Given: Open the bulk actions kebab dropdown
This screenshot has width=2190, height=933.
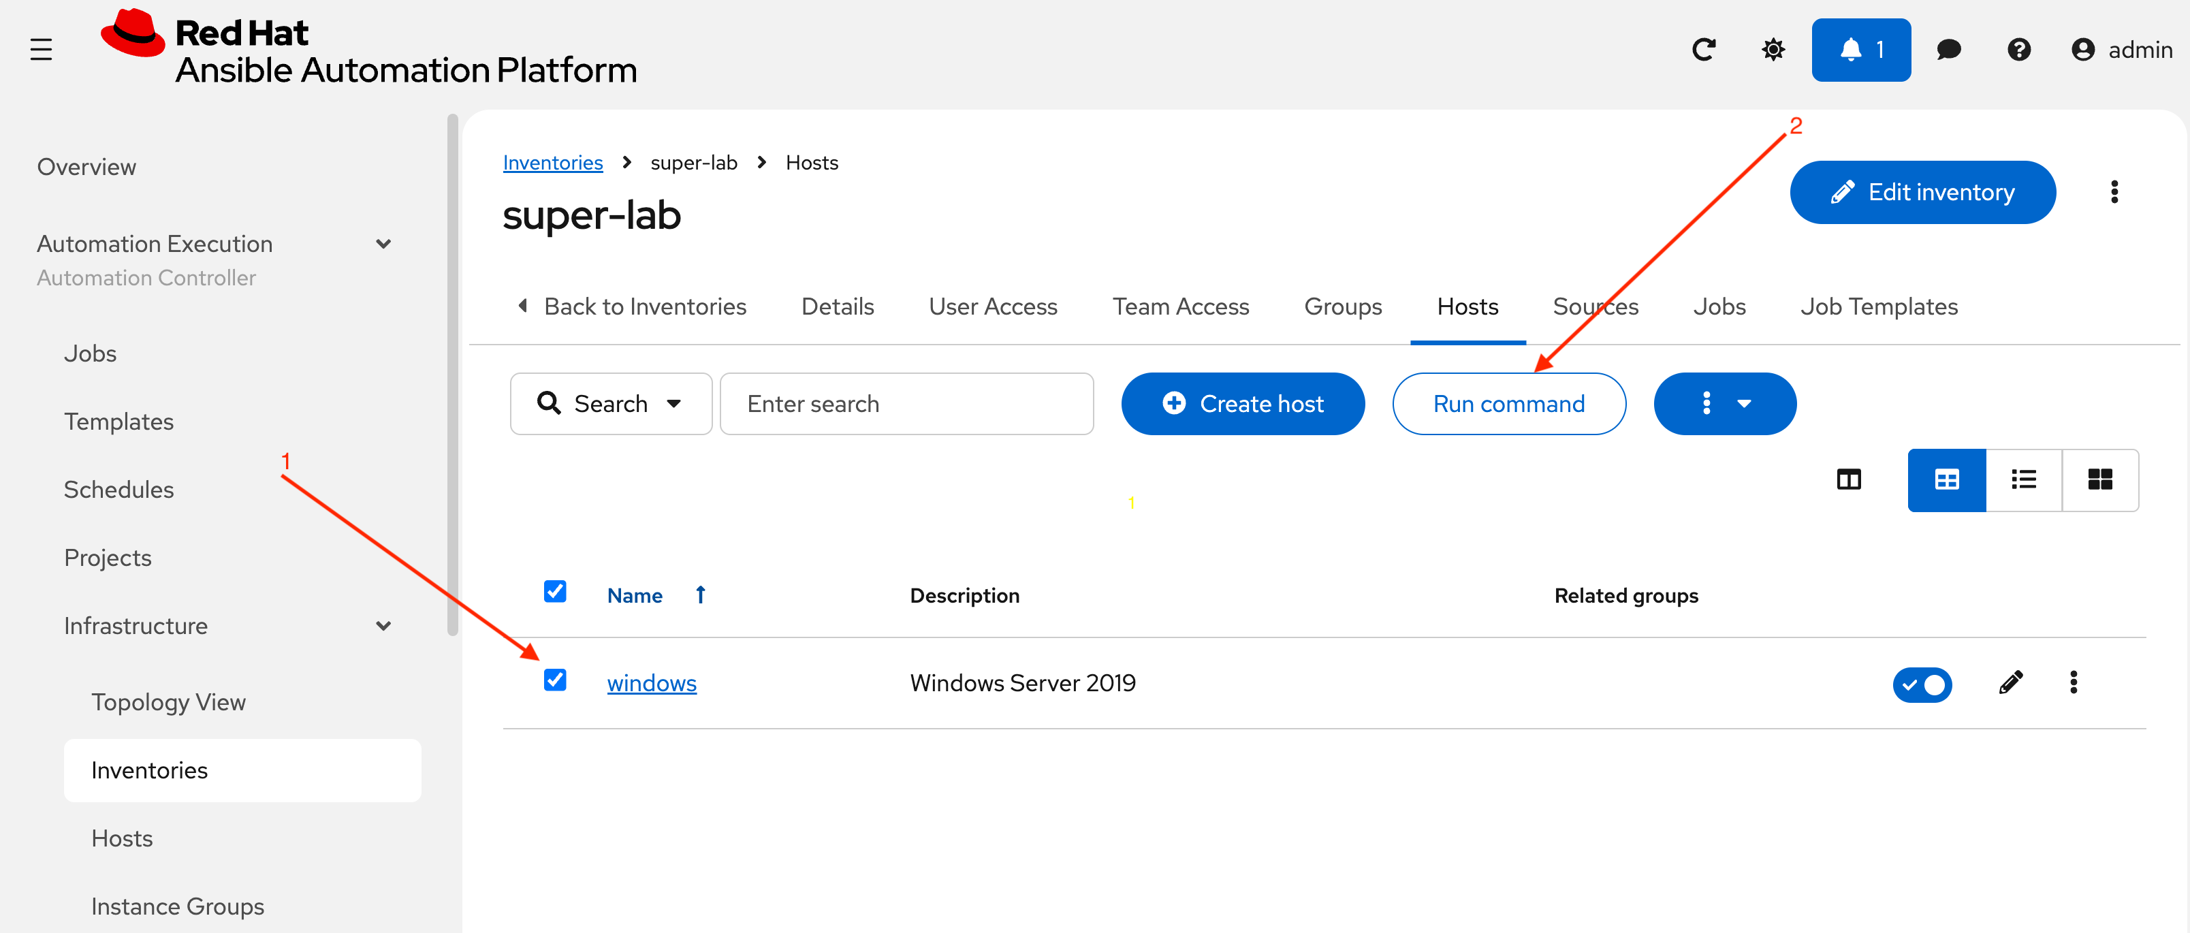Looking at the screenshot, I should coord(1724,404).
